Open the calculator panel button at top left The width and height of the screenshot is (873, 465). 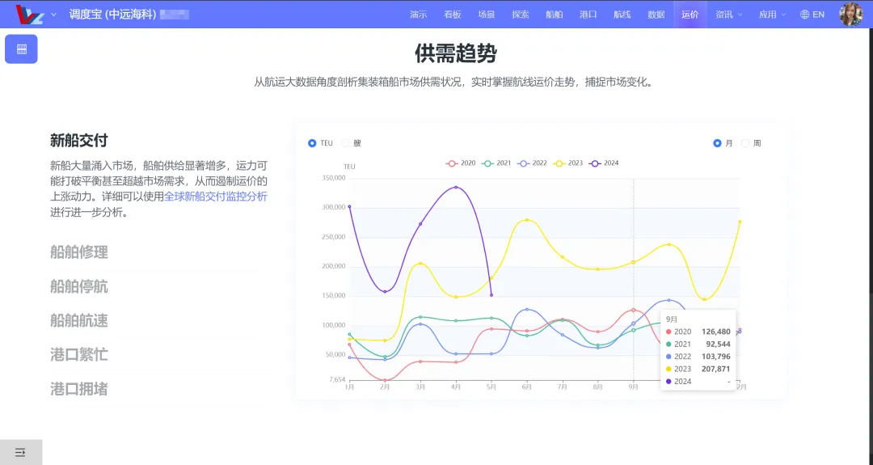[x=21, y=49]
